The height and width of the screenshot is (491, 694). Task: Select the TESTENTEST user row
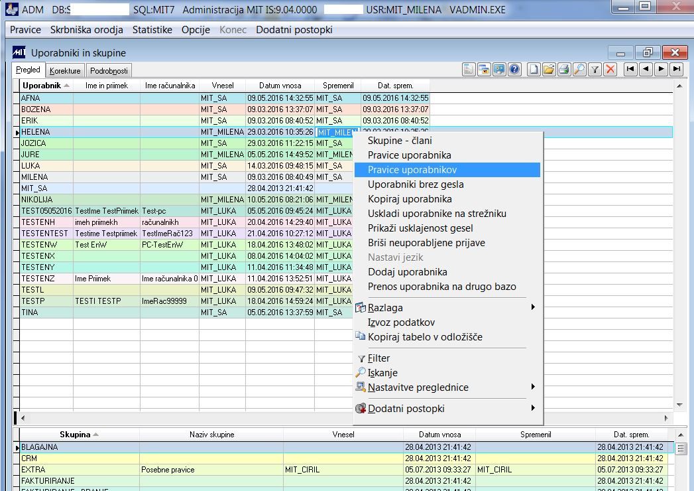pos(45,234)
